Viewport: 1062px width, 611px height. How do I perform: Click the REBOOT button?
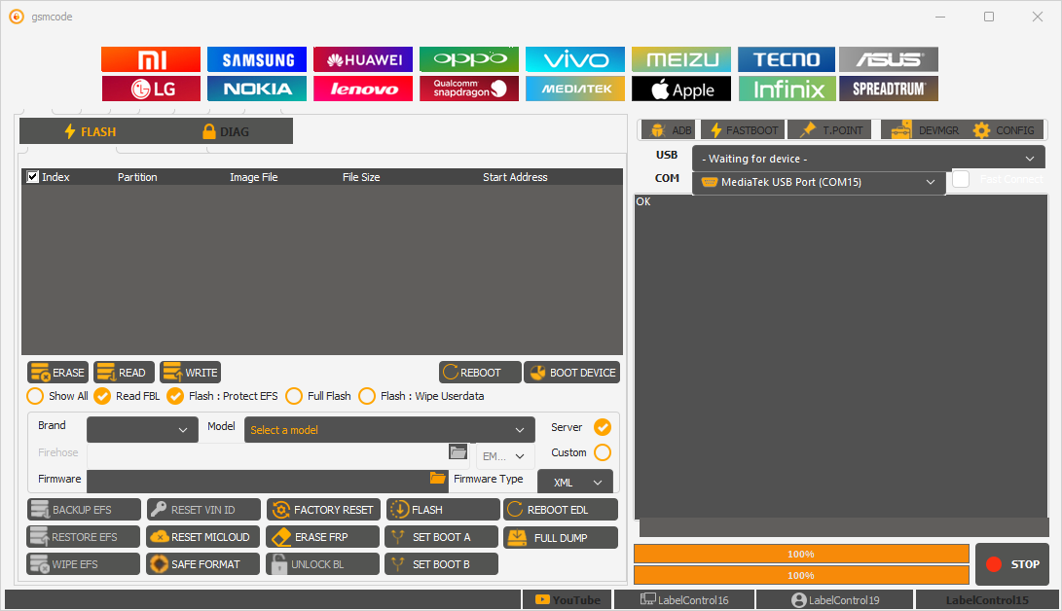tap(480, 373)
